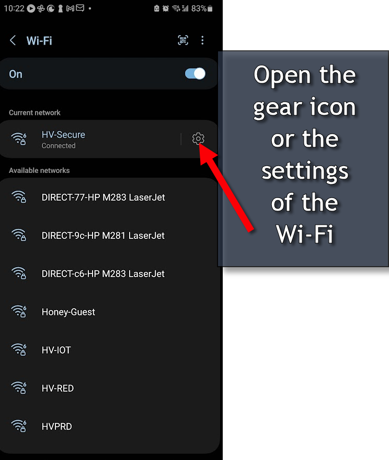This screenshot has height=460, width=389.
Task: Connect to the HVPRD network
Action: pyautogui.click(x=110, y=426)
